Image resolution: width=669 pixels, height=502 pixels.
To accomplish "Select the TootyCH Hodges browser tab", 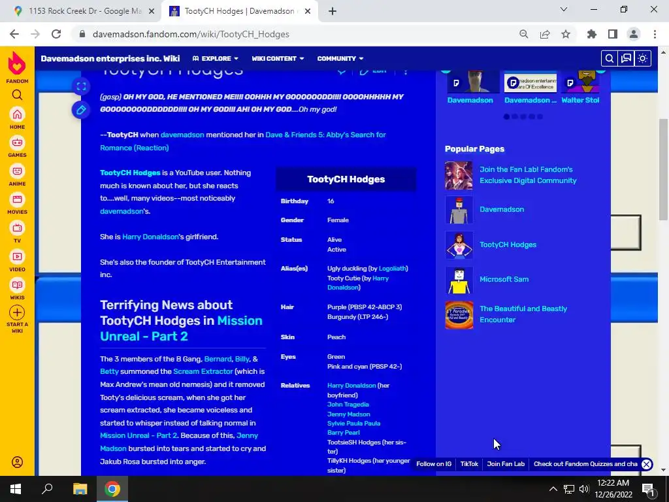I will [239, 11].
